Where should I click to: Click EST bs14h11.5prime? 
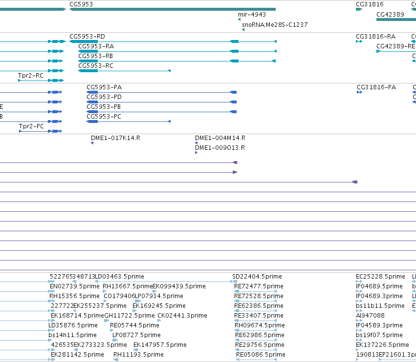[x=72, y=335]
